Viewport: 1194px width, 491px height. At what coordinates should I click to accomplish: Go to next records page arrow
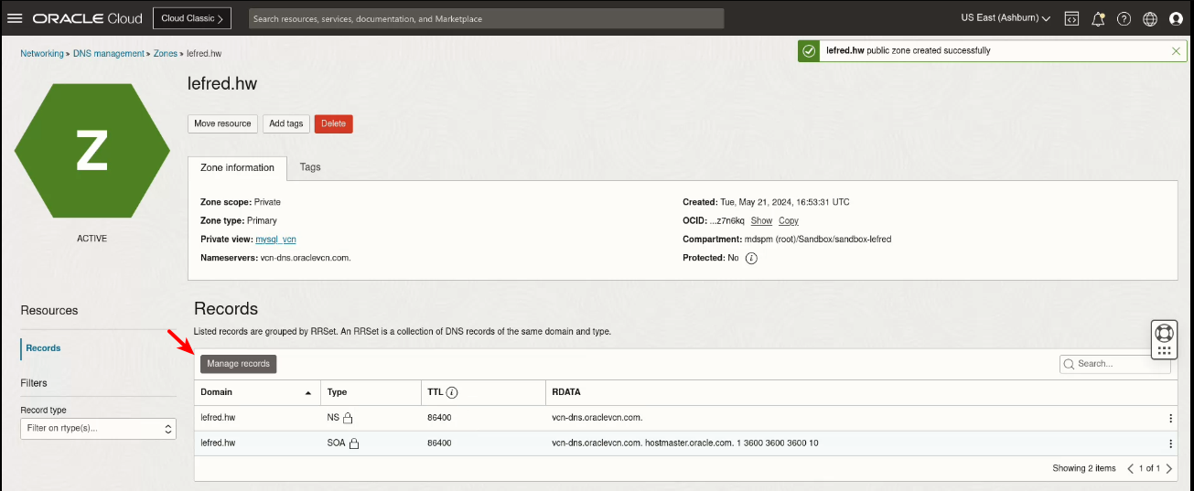pyautogui.click(x=1168, y=468)
